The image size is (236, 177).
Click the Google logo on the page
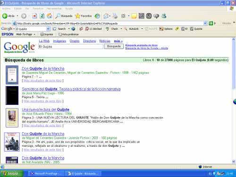(19, 47)
